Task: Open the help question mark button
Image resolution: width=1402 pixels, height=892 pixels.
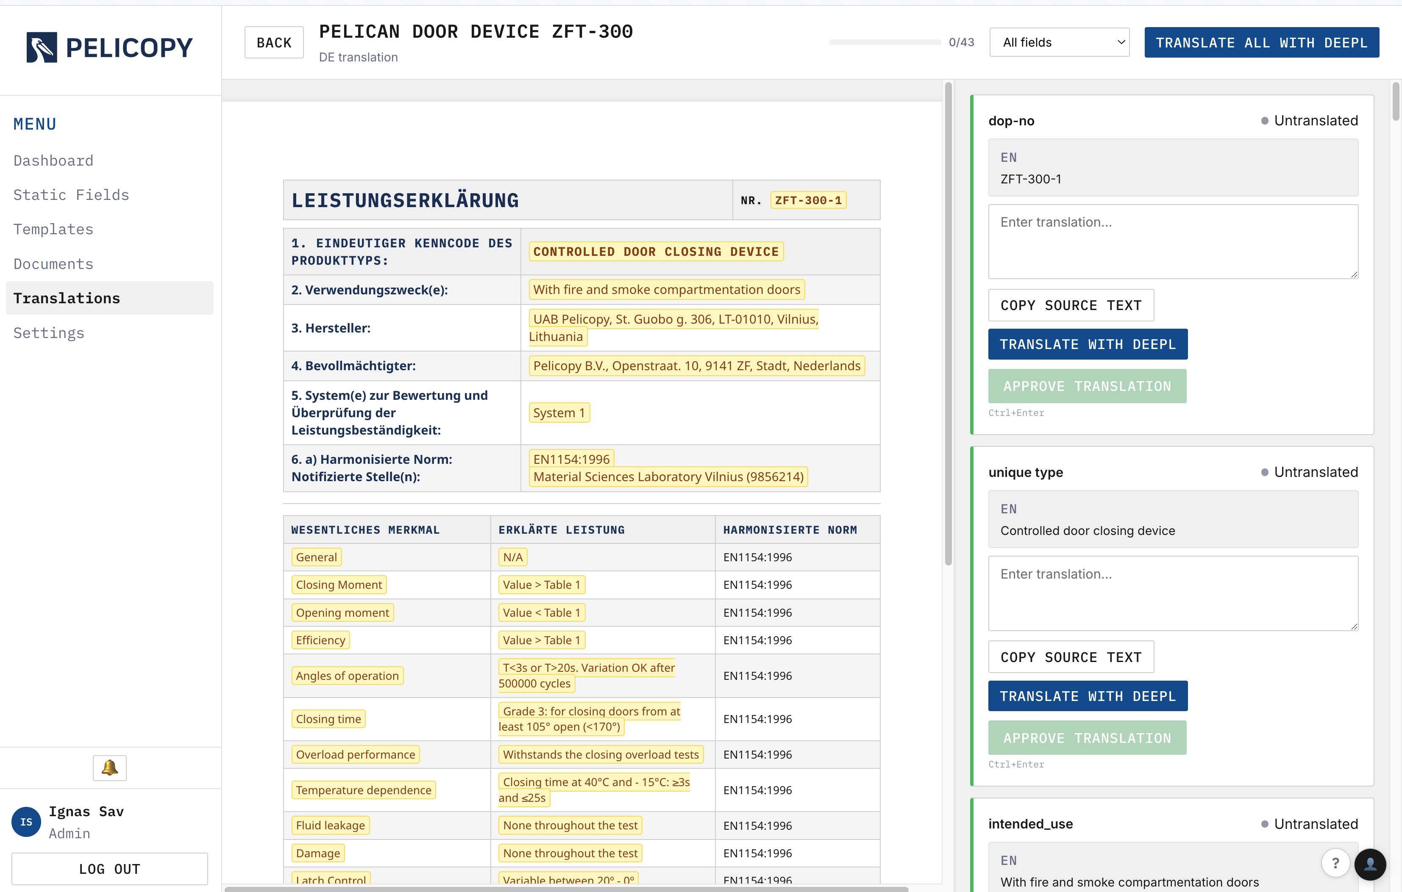Action: pos(1335,863)
